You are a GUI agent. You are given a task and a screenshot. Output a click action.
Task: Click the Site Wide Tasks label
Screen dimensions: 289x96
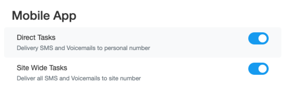pos(42,68)
